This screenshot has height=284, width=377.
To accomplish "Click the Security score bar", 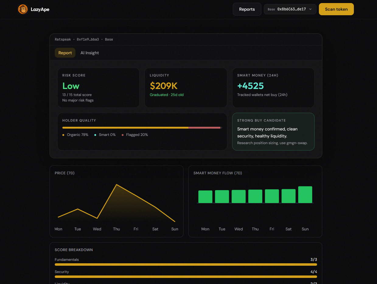I will (x=186, y=277).
